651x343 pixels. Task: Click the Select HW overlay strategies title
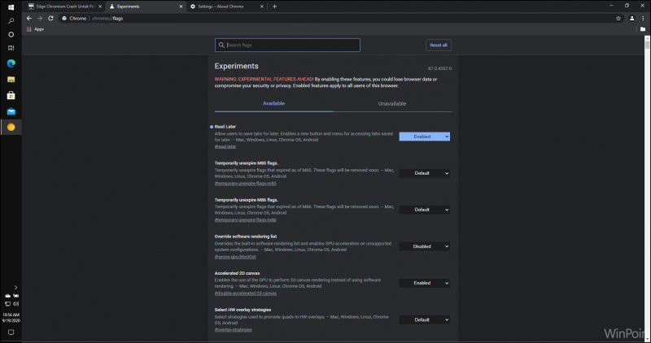tap(242, 310)
